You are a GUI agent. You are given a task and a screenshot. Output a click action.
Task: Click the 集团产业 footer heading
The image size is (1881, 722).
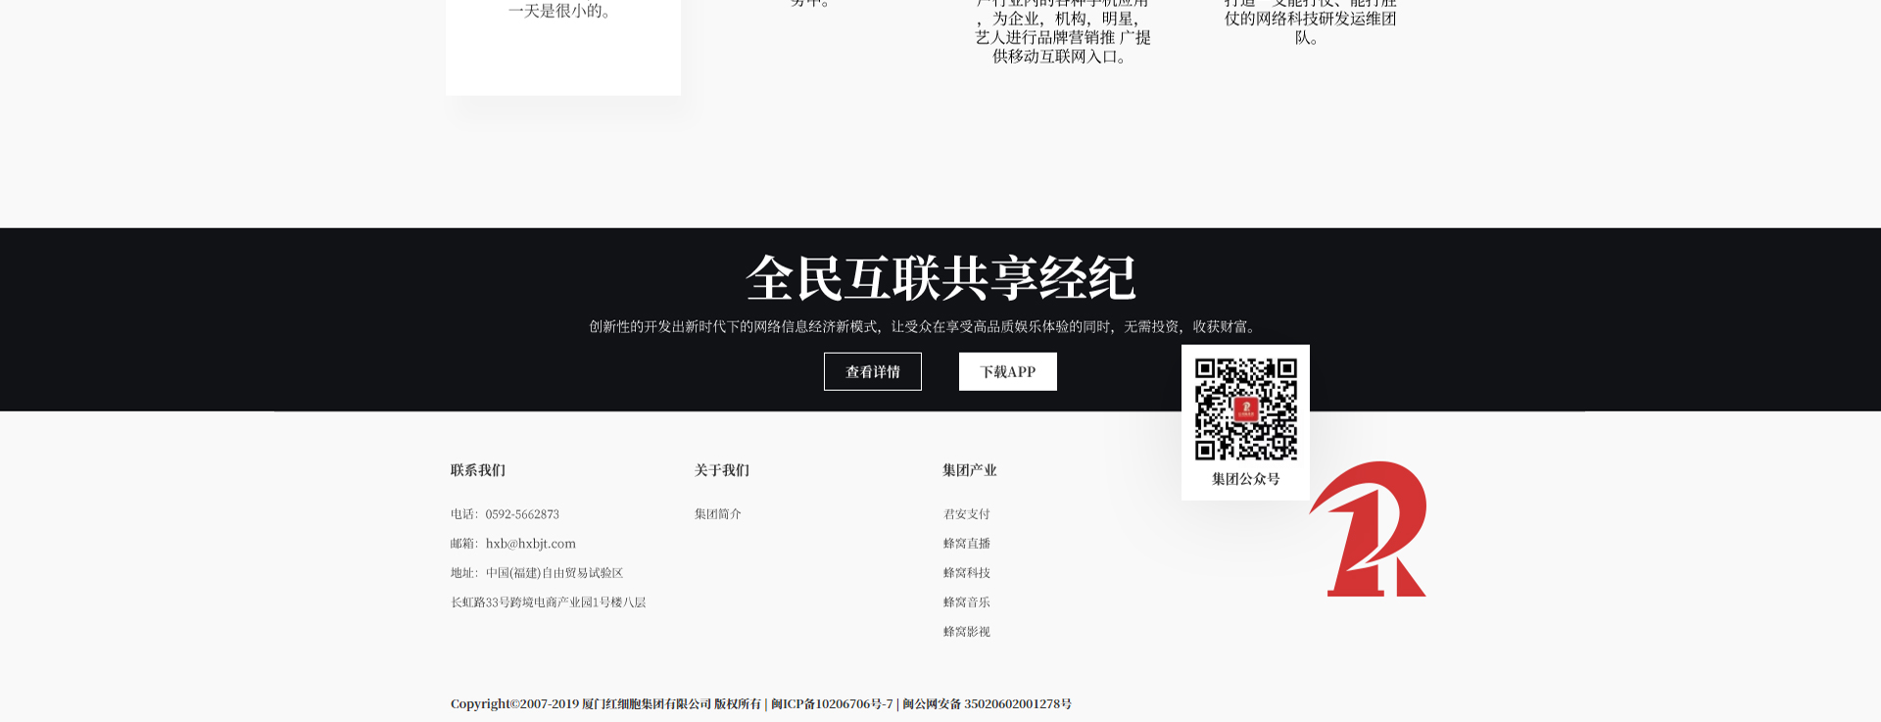[x=969, y=470]
